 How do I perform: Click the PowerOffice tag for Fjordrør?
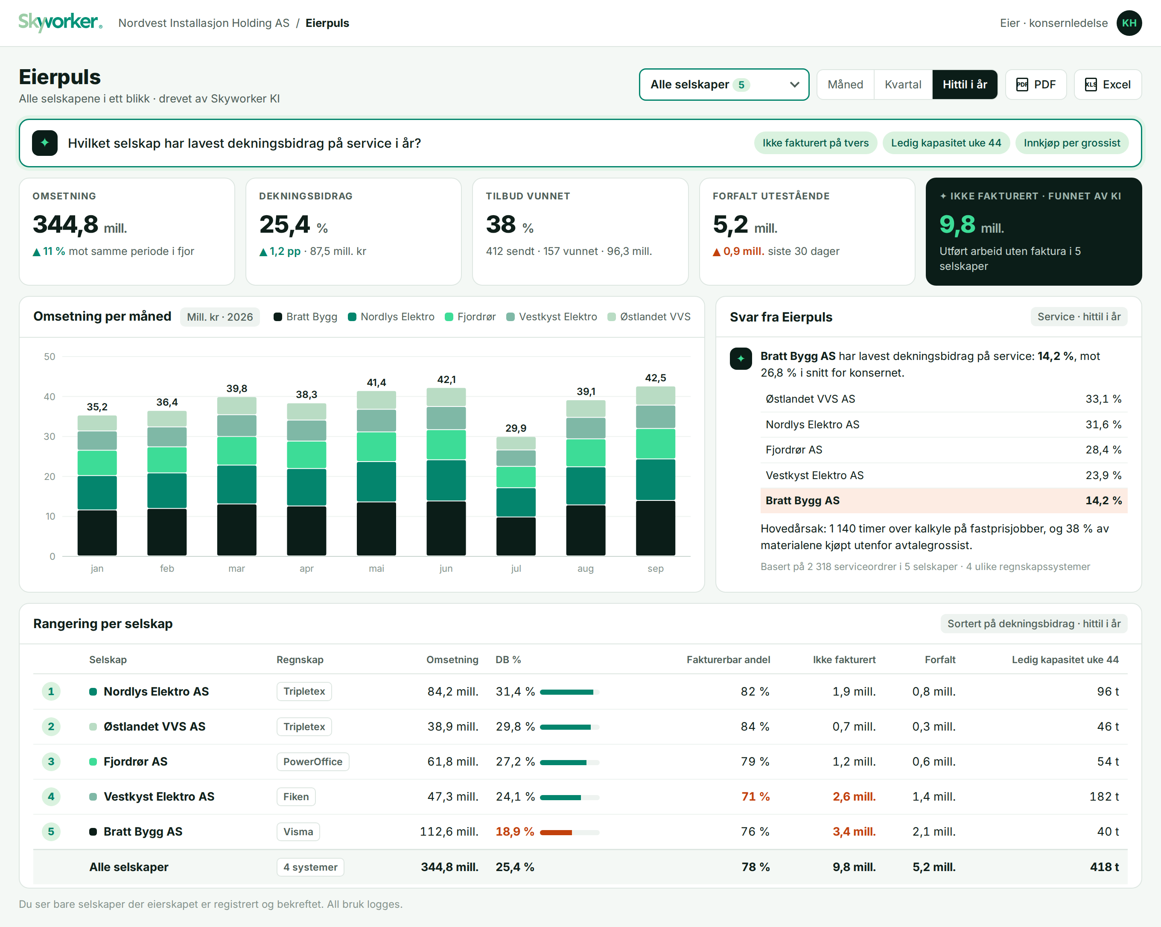pyautogui.click(x=313, y=762)
